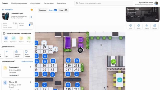Screen dimensions: 160x90
Task: Open Заявки for Samsung 2536
Action: click(x=138, y=26)
